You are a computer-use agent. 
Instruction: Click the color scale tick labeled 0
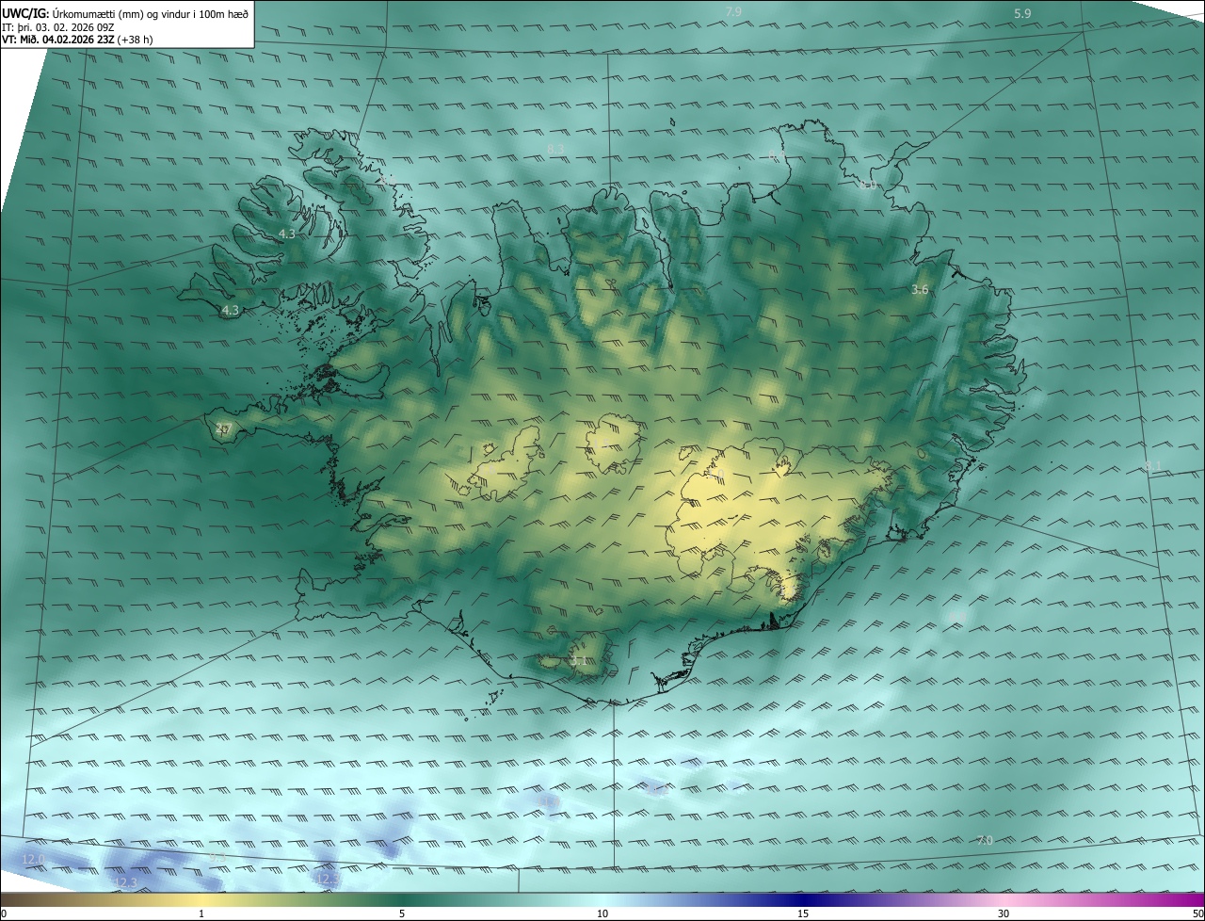point(4,913)
